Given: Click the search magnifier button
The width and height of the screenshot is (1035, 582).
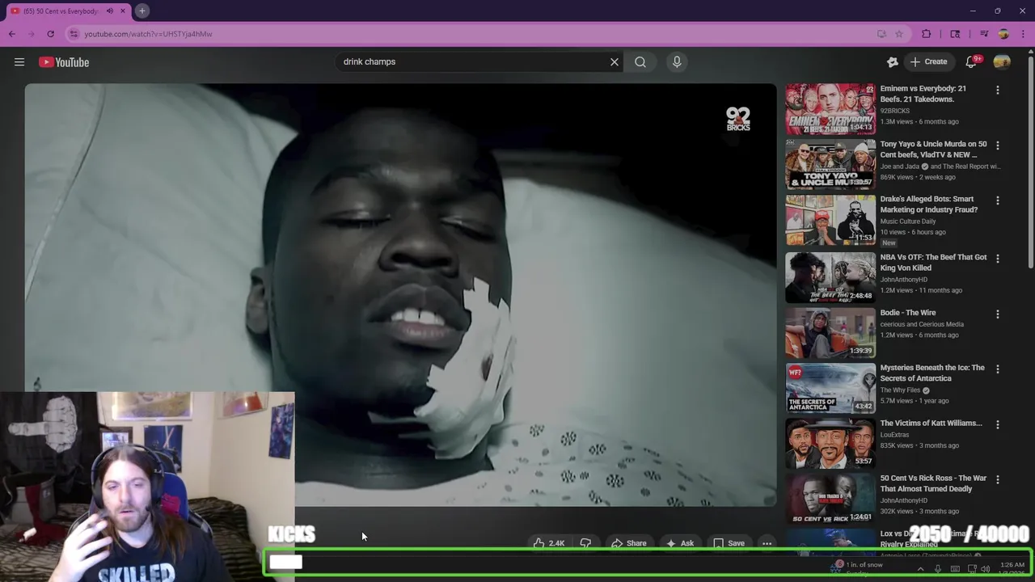Looking at the screenshot, I should tap(640, 61).
